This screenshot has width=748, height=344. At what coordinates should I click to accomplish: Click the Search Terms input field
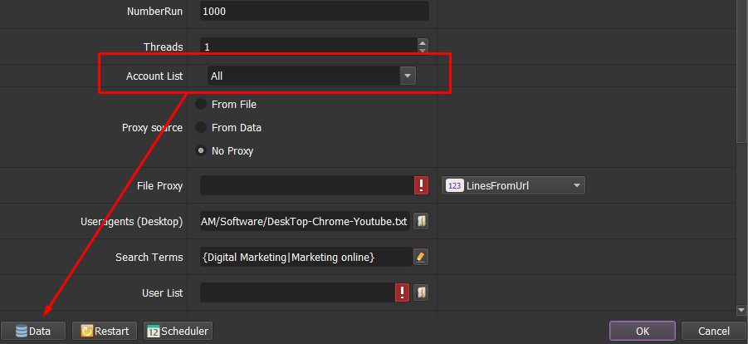click(306, 257)
